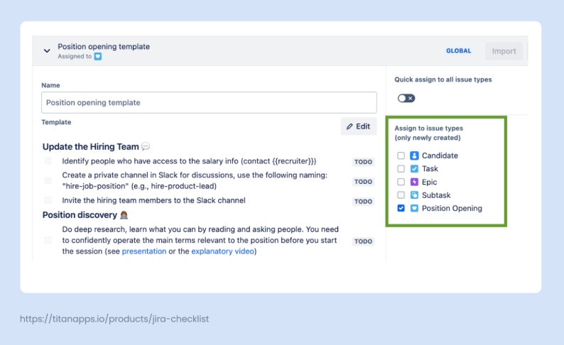Viewport: 564px width, 345px height.
Task: Click the assigned issue type icon under the title
Action: point(98,57)
